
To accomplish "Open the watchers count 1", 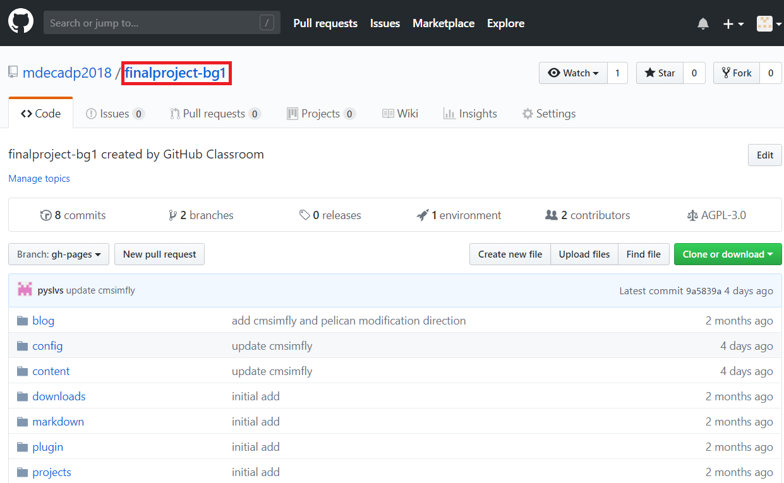I will (x=617, y=73).
